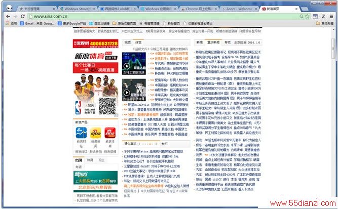Click the forward navigation arrow
This screenshot has height=209, width=338.
[x=15, y=16]
